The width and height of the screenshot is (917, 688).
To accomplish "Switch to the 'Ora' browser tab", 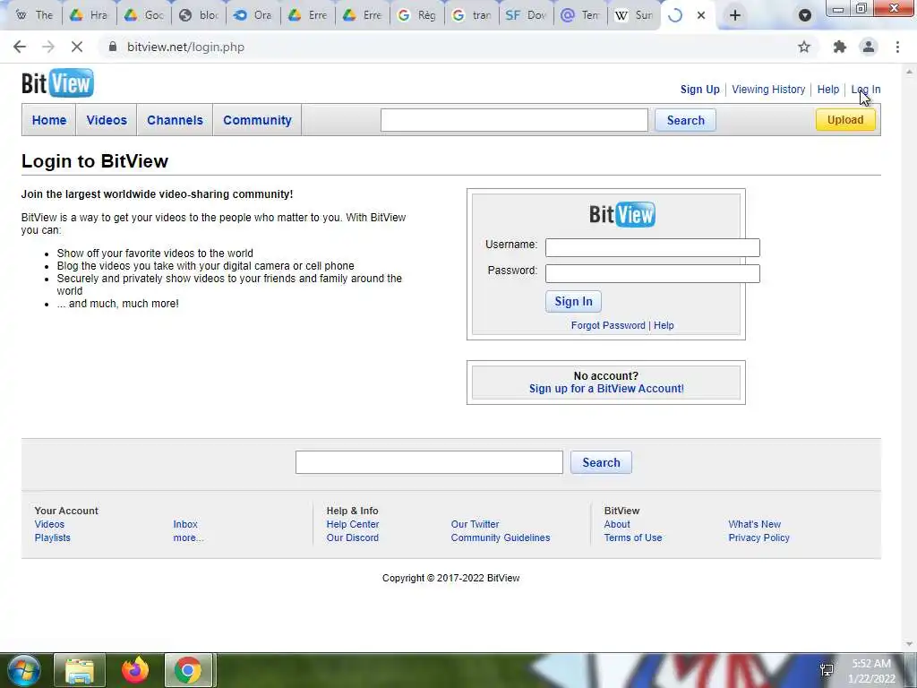I will 253,15.
